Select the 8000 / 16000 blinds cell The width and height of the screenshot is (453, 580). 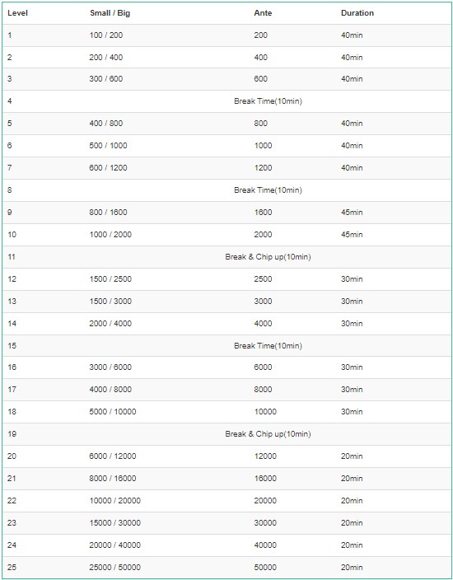click(113, 479)
